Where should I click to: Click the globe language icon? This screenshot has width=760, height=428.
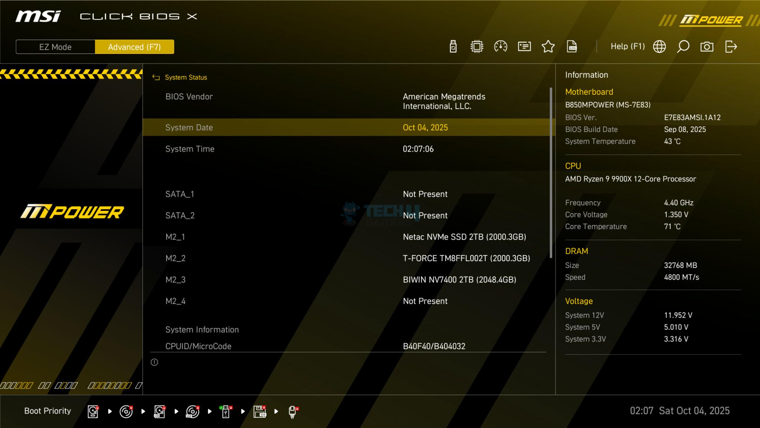click(659, 47)
